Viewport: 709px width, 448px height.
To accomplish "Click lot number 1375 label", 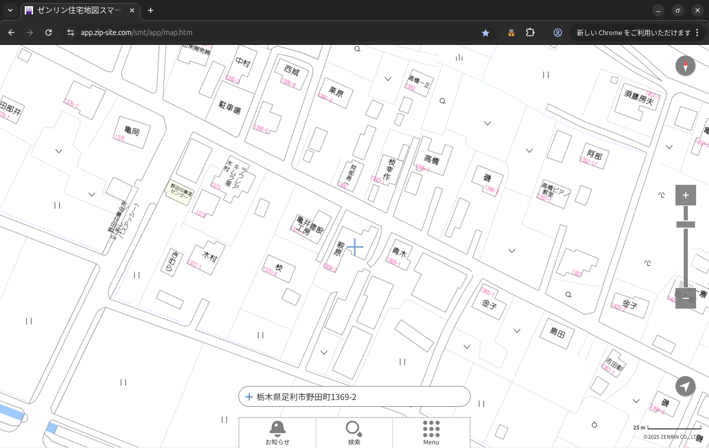I will (x=119, y=138).
